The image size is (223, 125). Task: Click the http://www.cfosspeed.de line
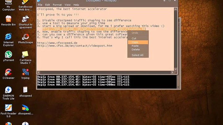tap(57, 43)
